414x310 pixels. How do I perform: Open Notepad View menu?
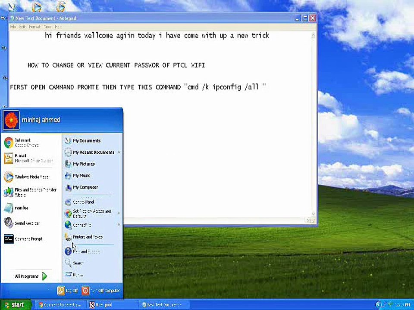pyautogui.click(x=48, y=27)
